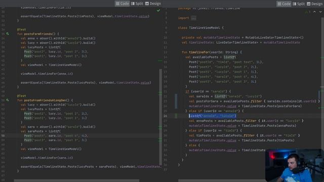Image resolution: width=324 pixels, height=182 pixels.
Task: Click viewModel.timelineFor(sara.id) line
Action: click(47, 158)
